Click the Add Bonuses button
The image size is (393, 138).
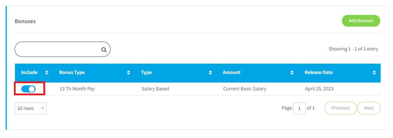(x=361, y=21)
